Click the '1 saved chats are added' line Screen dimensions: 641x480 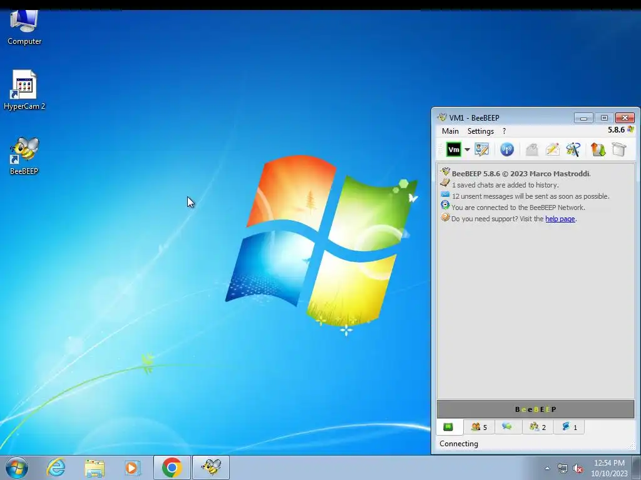(505, 185)
